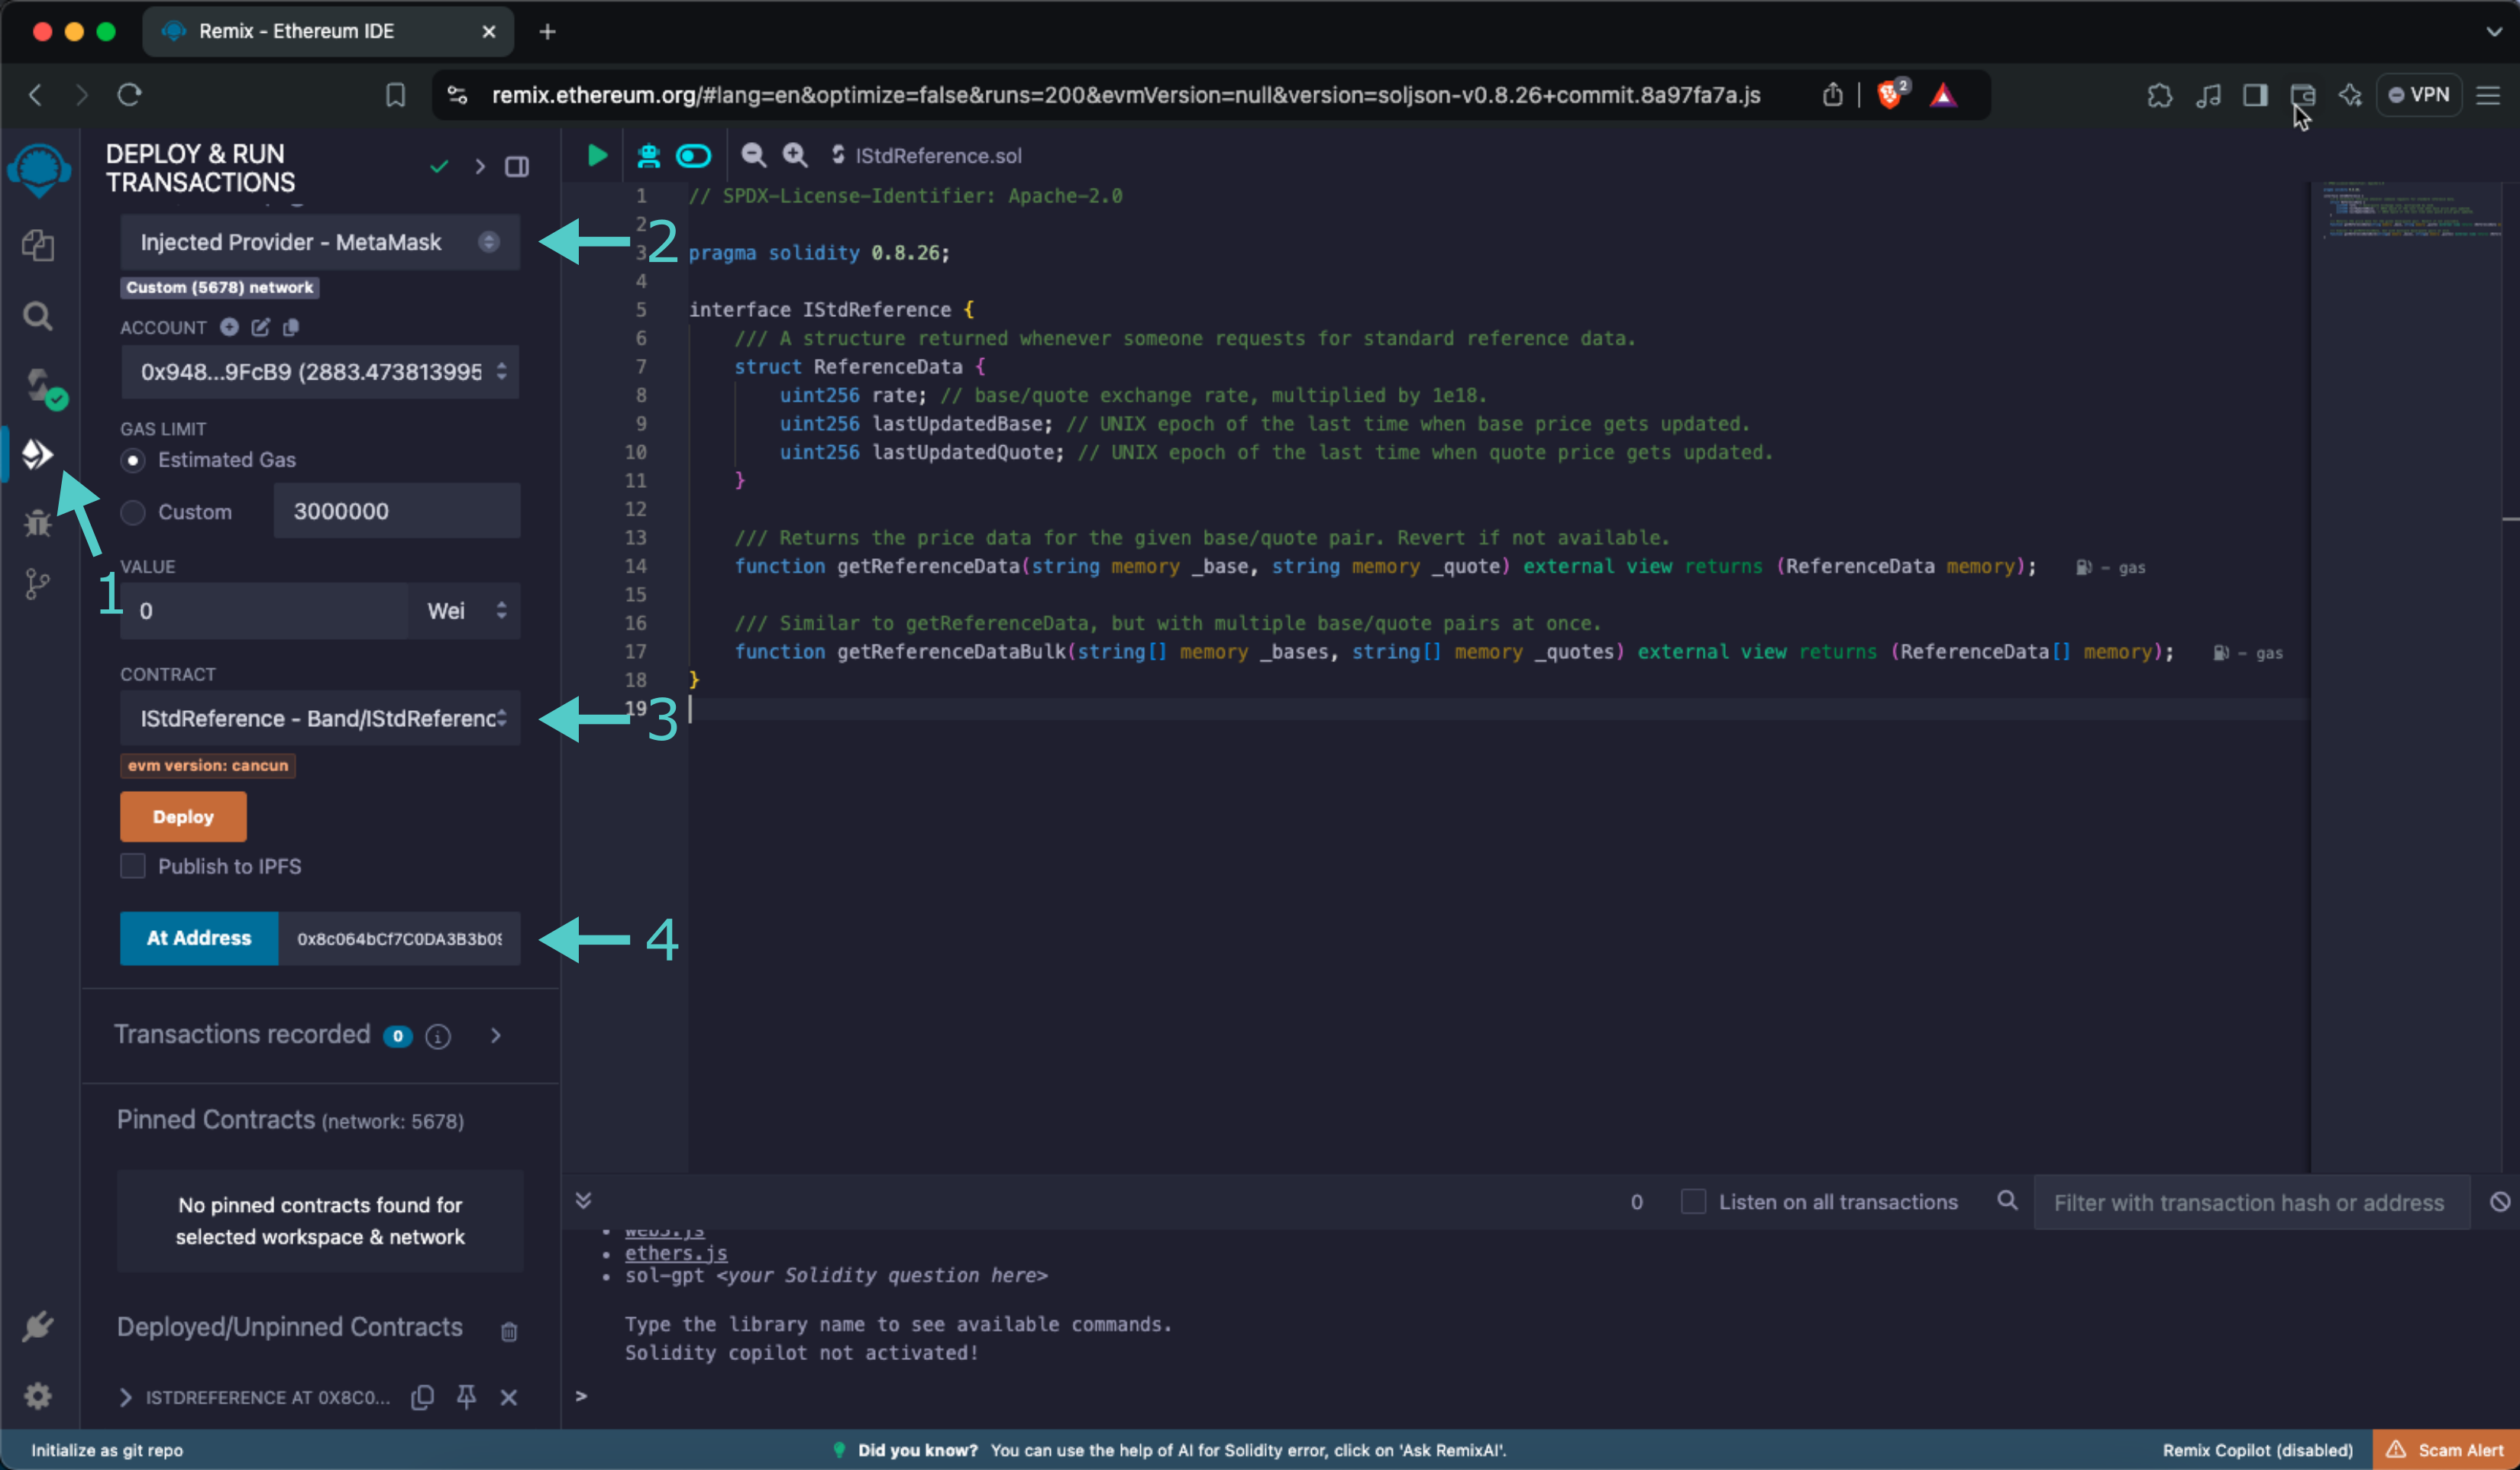Open the Wei unit dropdown

[465, 611]
